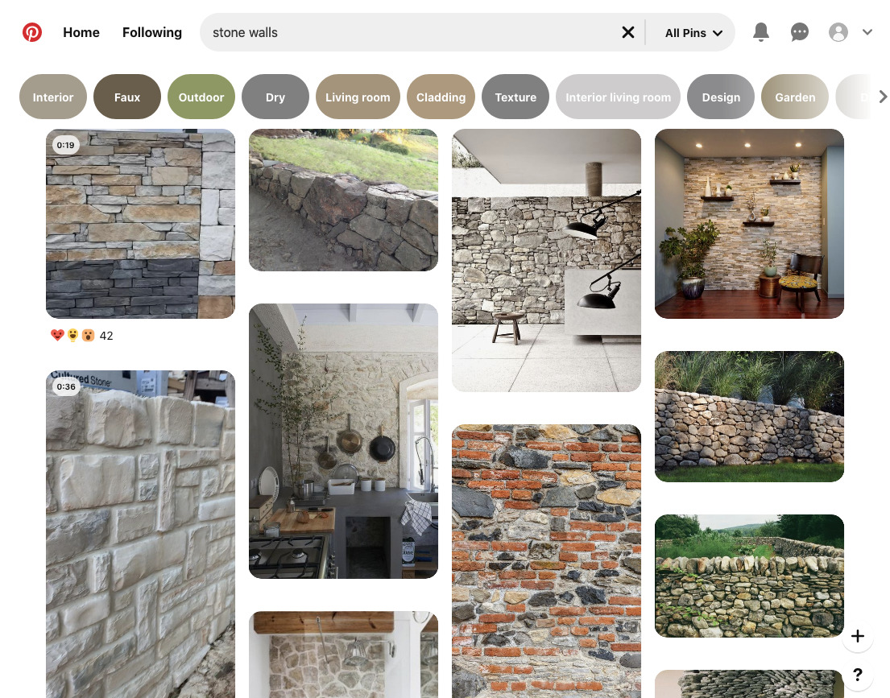Select the Cladding filter chip
Screen dimensions: 890x698
pyautogui.click(x=441, y=97)
